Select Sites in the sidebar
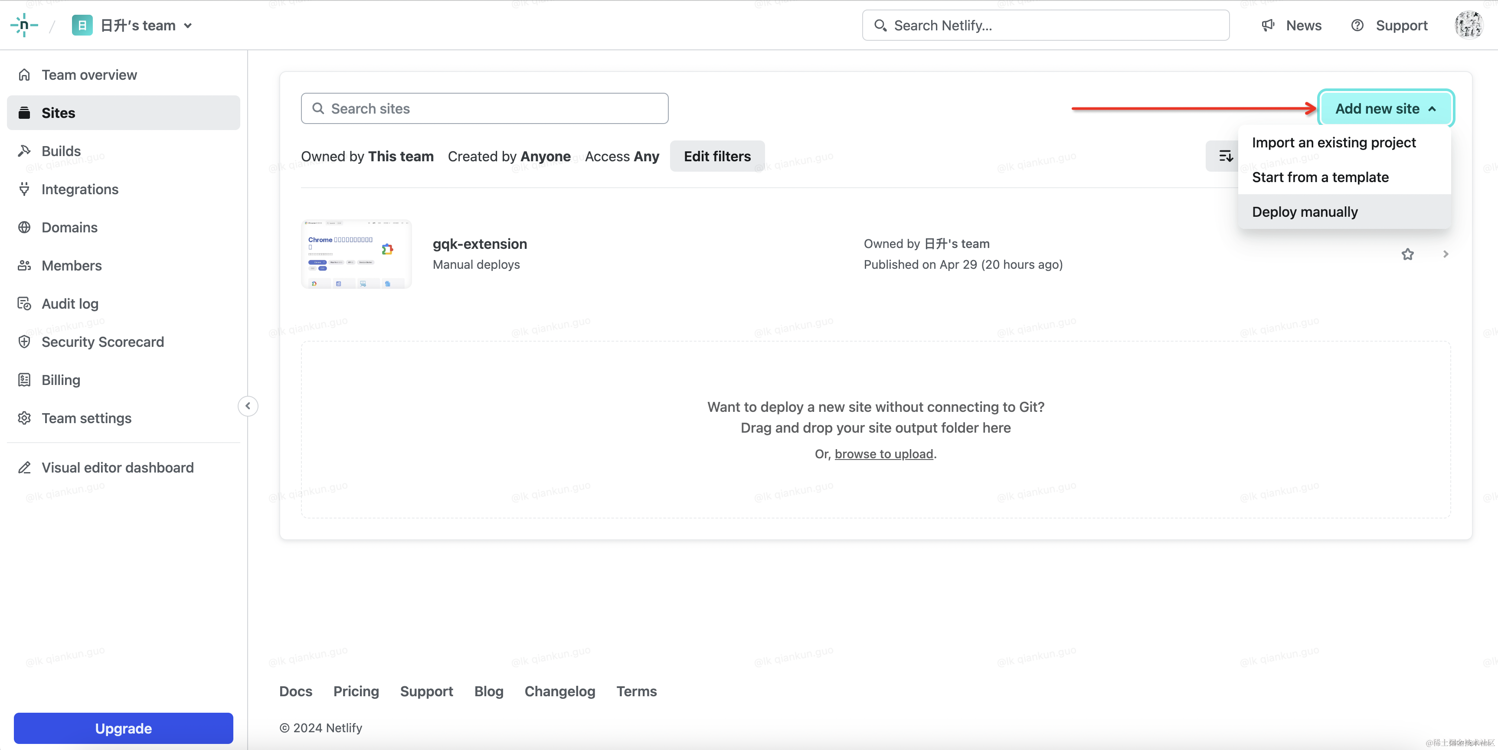Viewport: 1498px width, 750px height. coord(58,113)
